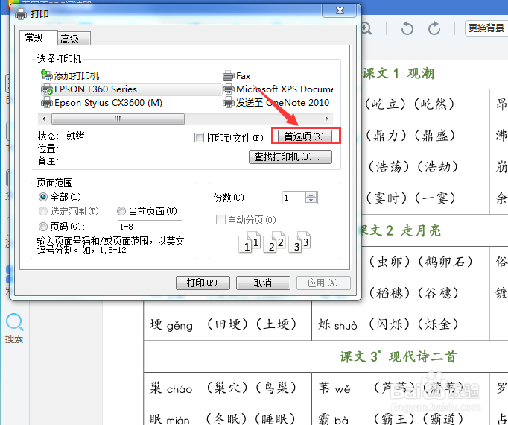Viewport: 508px width, 425px height.
Task: Click the heading 课文 1 观潮 in the document
Action: [x=399, y=73]
